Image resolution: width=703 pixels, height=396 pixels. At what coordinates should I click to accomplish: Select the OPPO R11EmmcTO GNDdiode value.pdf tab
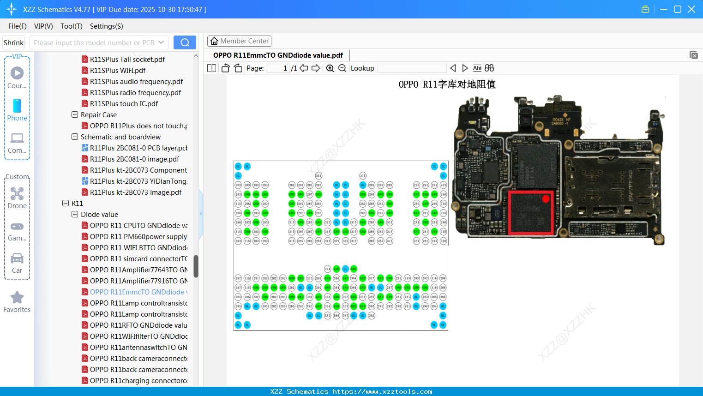(278, 55)
